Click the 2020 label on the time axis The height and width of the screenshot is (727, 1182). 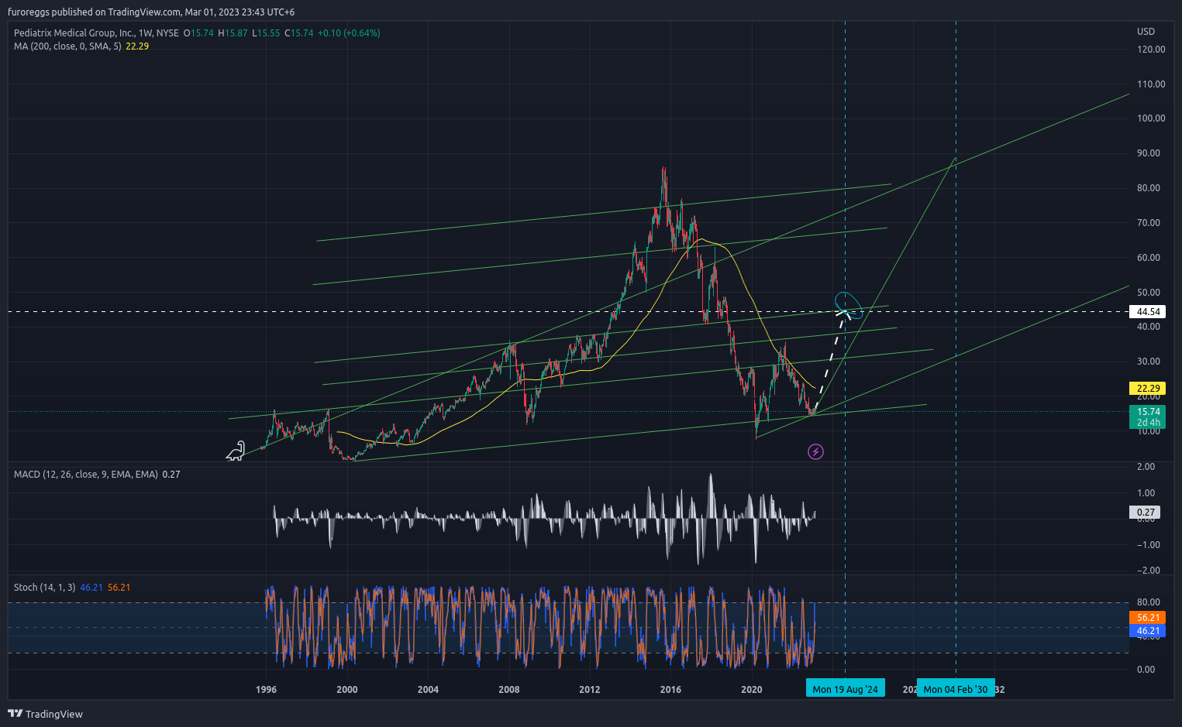(x=751, y=690)
